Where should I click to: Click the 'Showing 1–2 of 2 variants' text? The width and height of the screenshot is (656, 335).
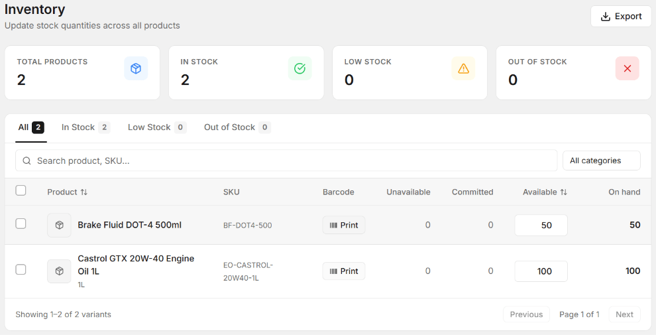[x=63, y=314]
